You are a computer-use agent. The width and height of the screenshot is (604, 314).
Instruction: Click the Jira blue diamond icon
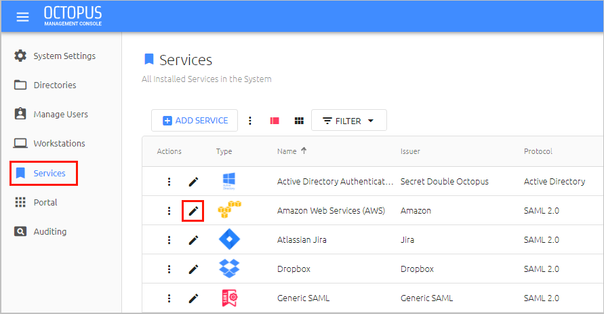click(229, 239)
